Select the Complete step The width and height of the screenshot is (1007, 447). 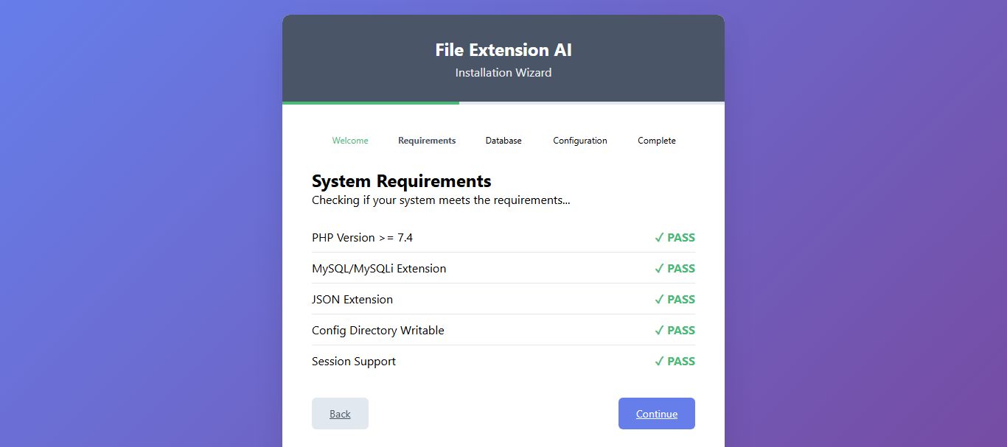(657, 141)
